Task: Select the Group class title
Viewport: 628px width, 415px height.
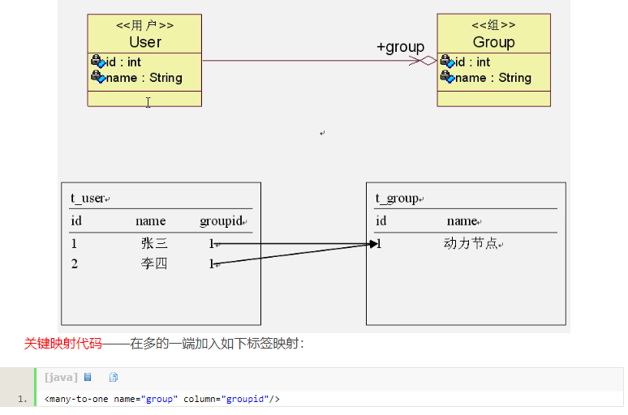Action: coord(493,42)
